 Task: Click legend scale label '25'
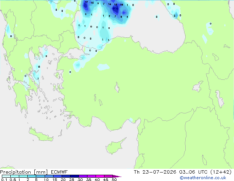pyautogui.click(x=72, y=180)
